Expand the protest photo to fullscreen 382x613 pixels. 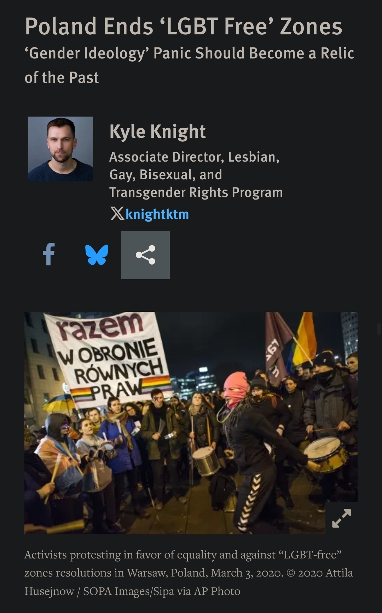click(x=341, y=518)
